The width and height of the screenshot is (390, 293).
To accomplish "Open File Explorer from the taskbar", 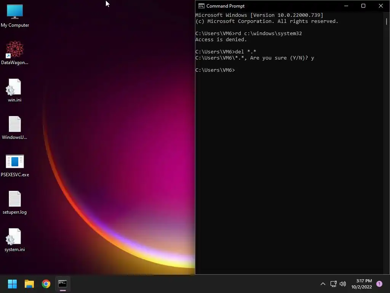I will pos(29,284).
